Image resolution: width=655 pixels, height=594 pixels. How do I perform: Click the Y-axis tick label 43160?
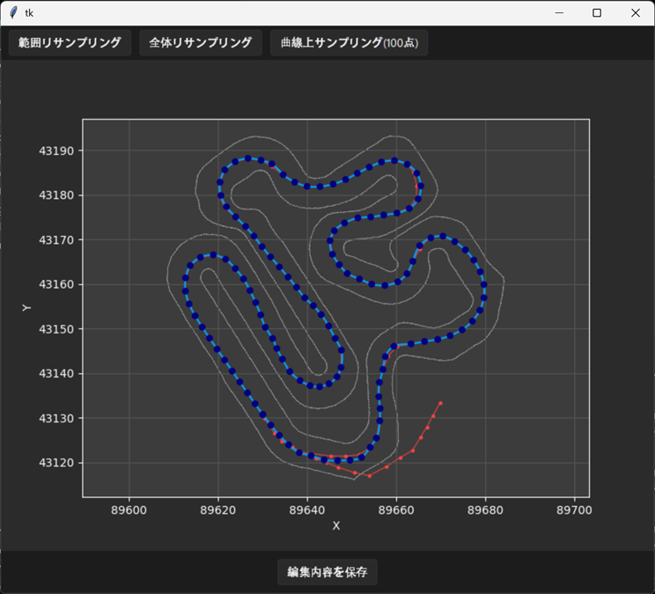point(56,284)
